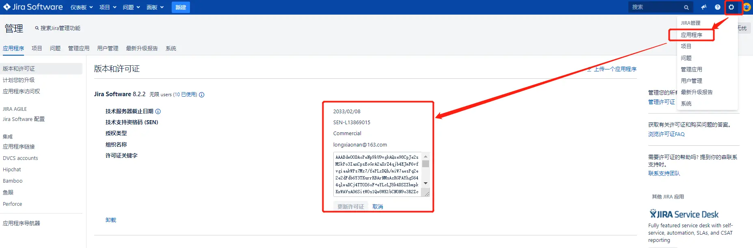
Task: Open 应用程序链接 in the sidebar
Action: tap(19, 147)
